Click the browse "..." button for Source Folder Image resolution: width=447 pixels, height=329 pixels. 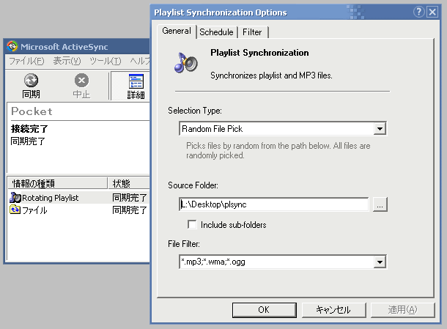380,204
